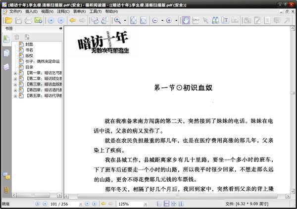Open Search with the binoculars icon

[215, 20]
